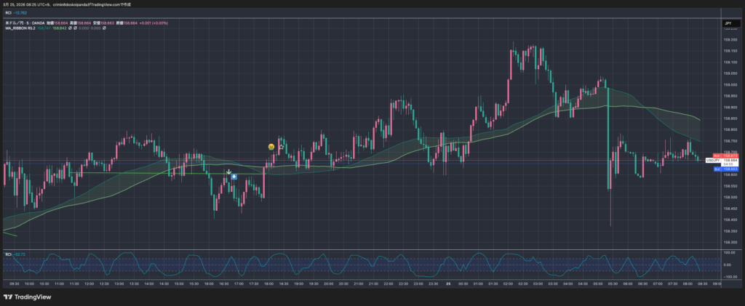The width and height of the screenshot is (745, 306).
Task: Expand the MA_RIBBON R5.2 indicator legend
Action: coord(20,28)
